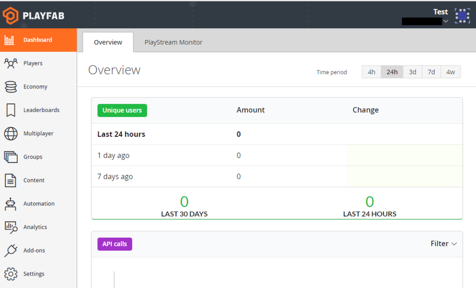Click the Change column header
This screenshot has width=476, height=288.
(x=365, y=110)
